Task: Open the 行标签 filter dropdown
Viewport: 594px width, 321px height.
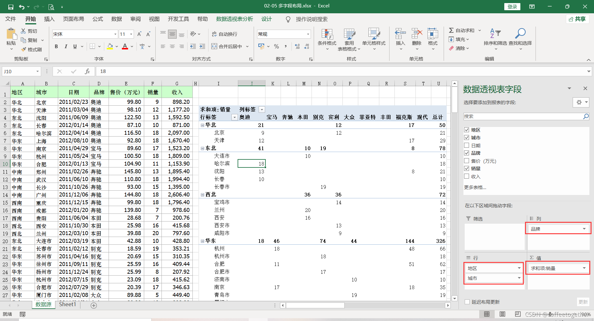Action: pos(235,117)
